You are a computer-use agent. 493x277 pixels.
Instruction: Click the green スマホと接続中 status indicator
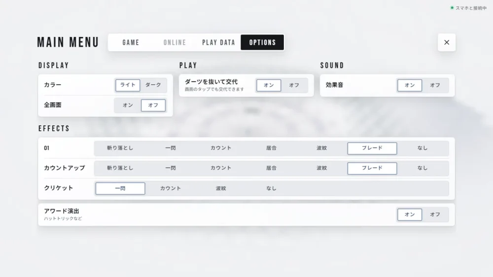(x=468, y=8)
